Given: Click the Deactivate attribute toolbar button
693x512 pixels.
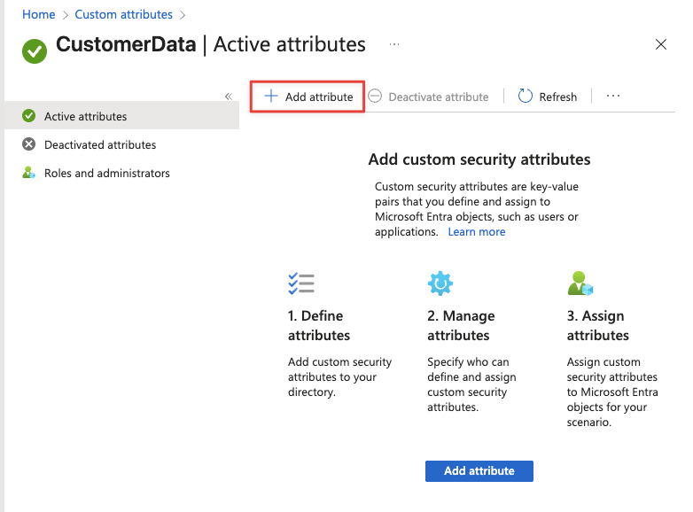Looking at the screenshot, I should (429, 97).
